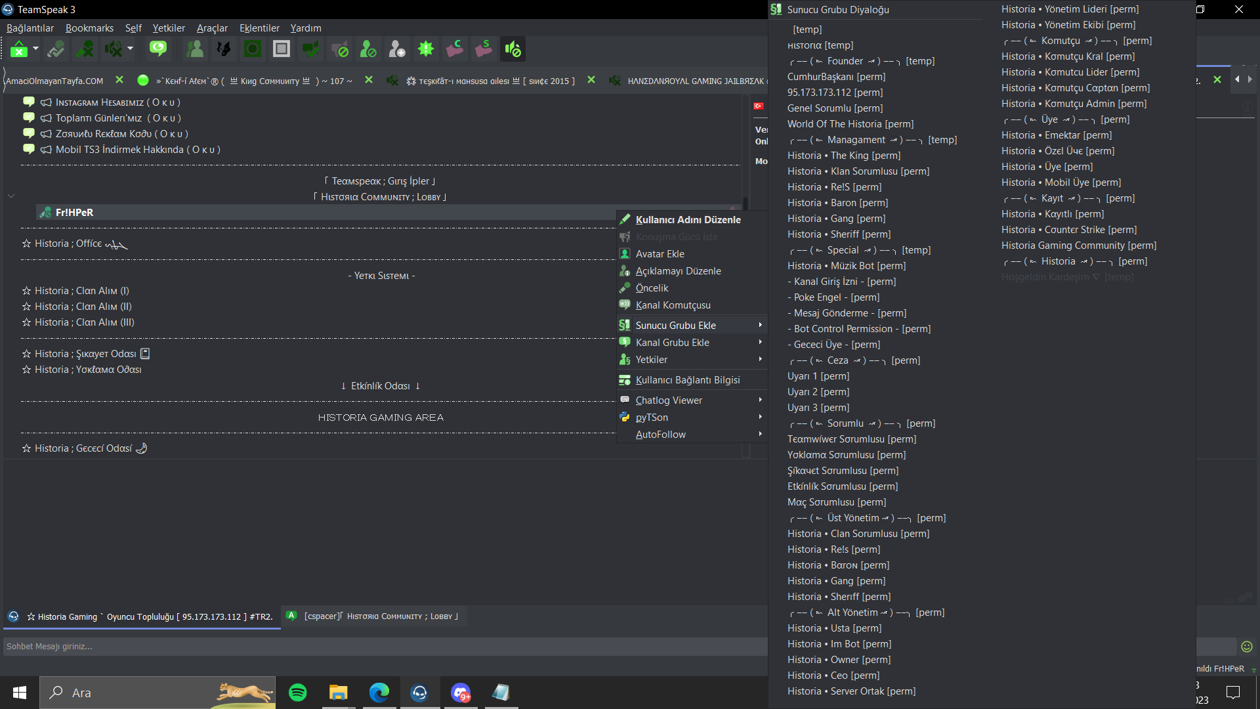
Task: Open the dropdown arrow beside the disconnect icon
Action: click(x=35, y=49)
